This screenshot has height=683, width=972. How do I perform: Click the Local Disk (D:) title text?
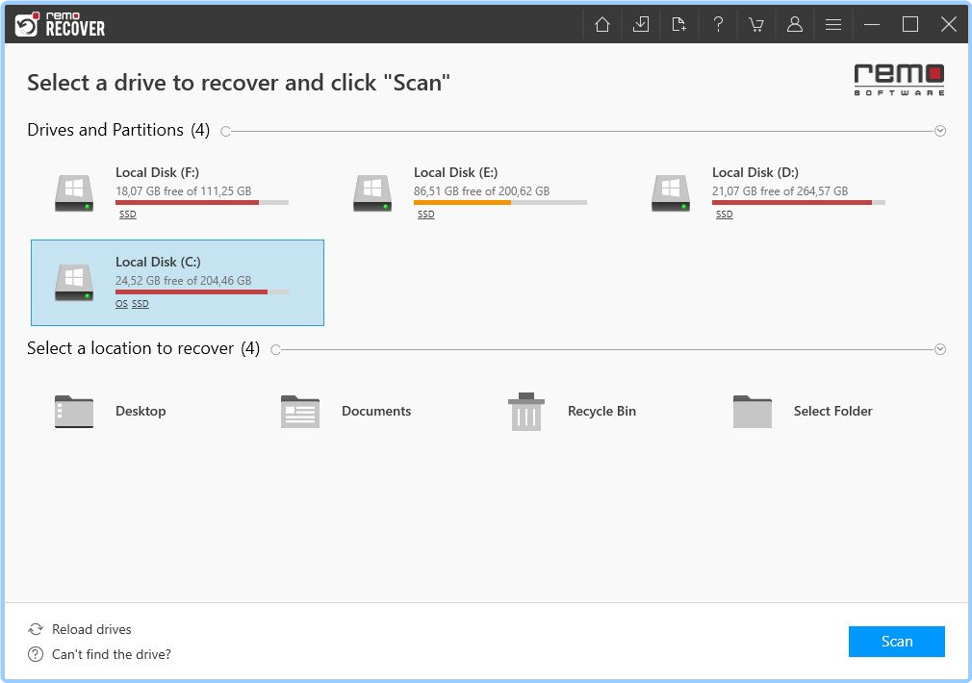[755, 172]
